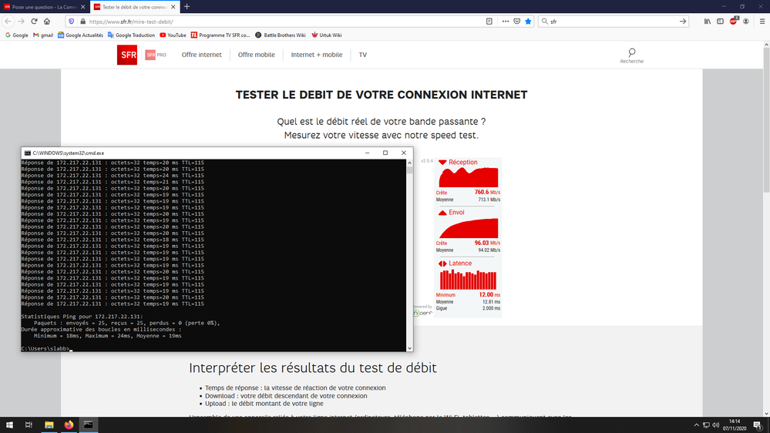770x433 pixels.
Task: Open the Adblock Plus extension icon
Action: [733, 21]
